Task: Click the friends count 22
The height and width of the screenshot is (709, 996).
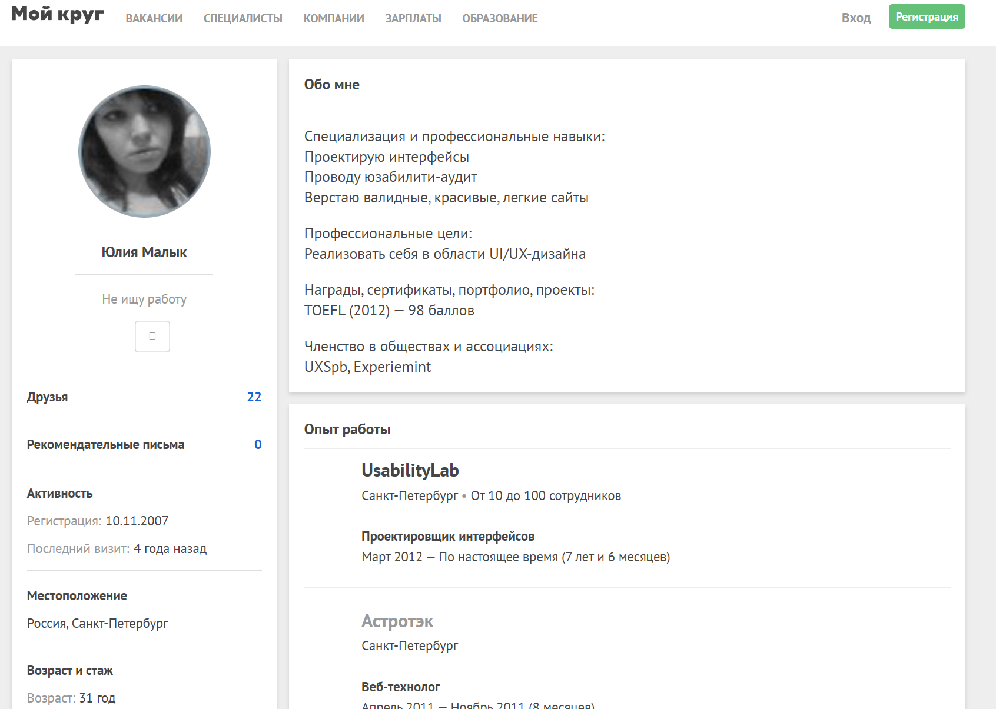Action: (x=254, y=397)
